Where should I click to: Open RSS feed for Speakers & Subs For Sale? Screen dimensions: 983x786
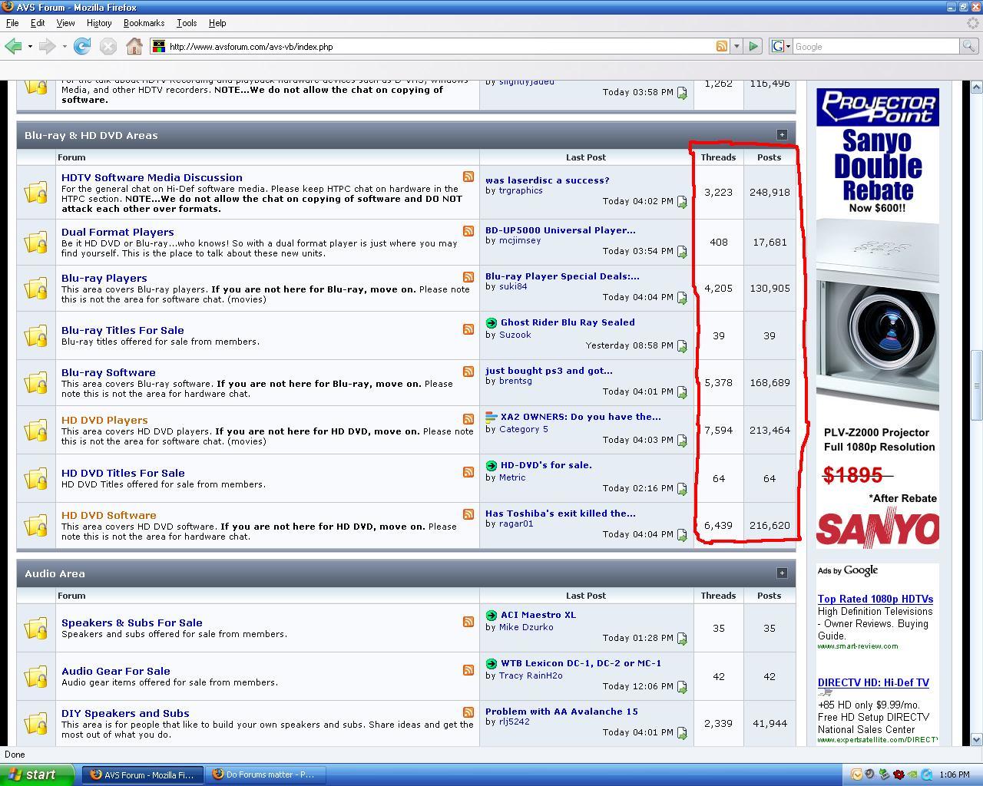coord(468,622)
